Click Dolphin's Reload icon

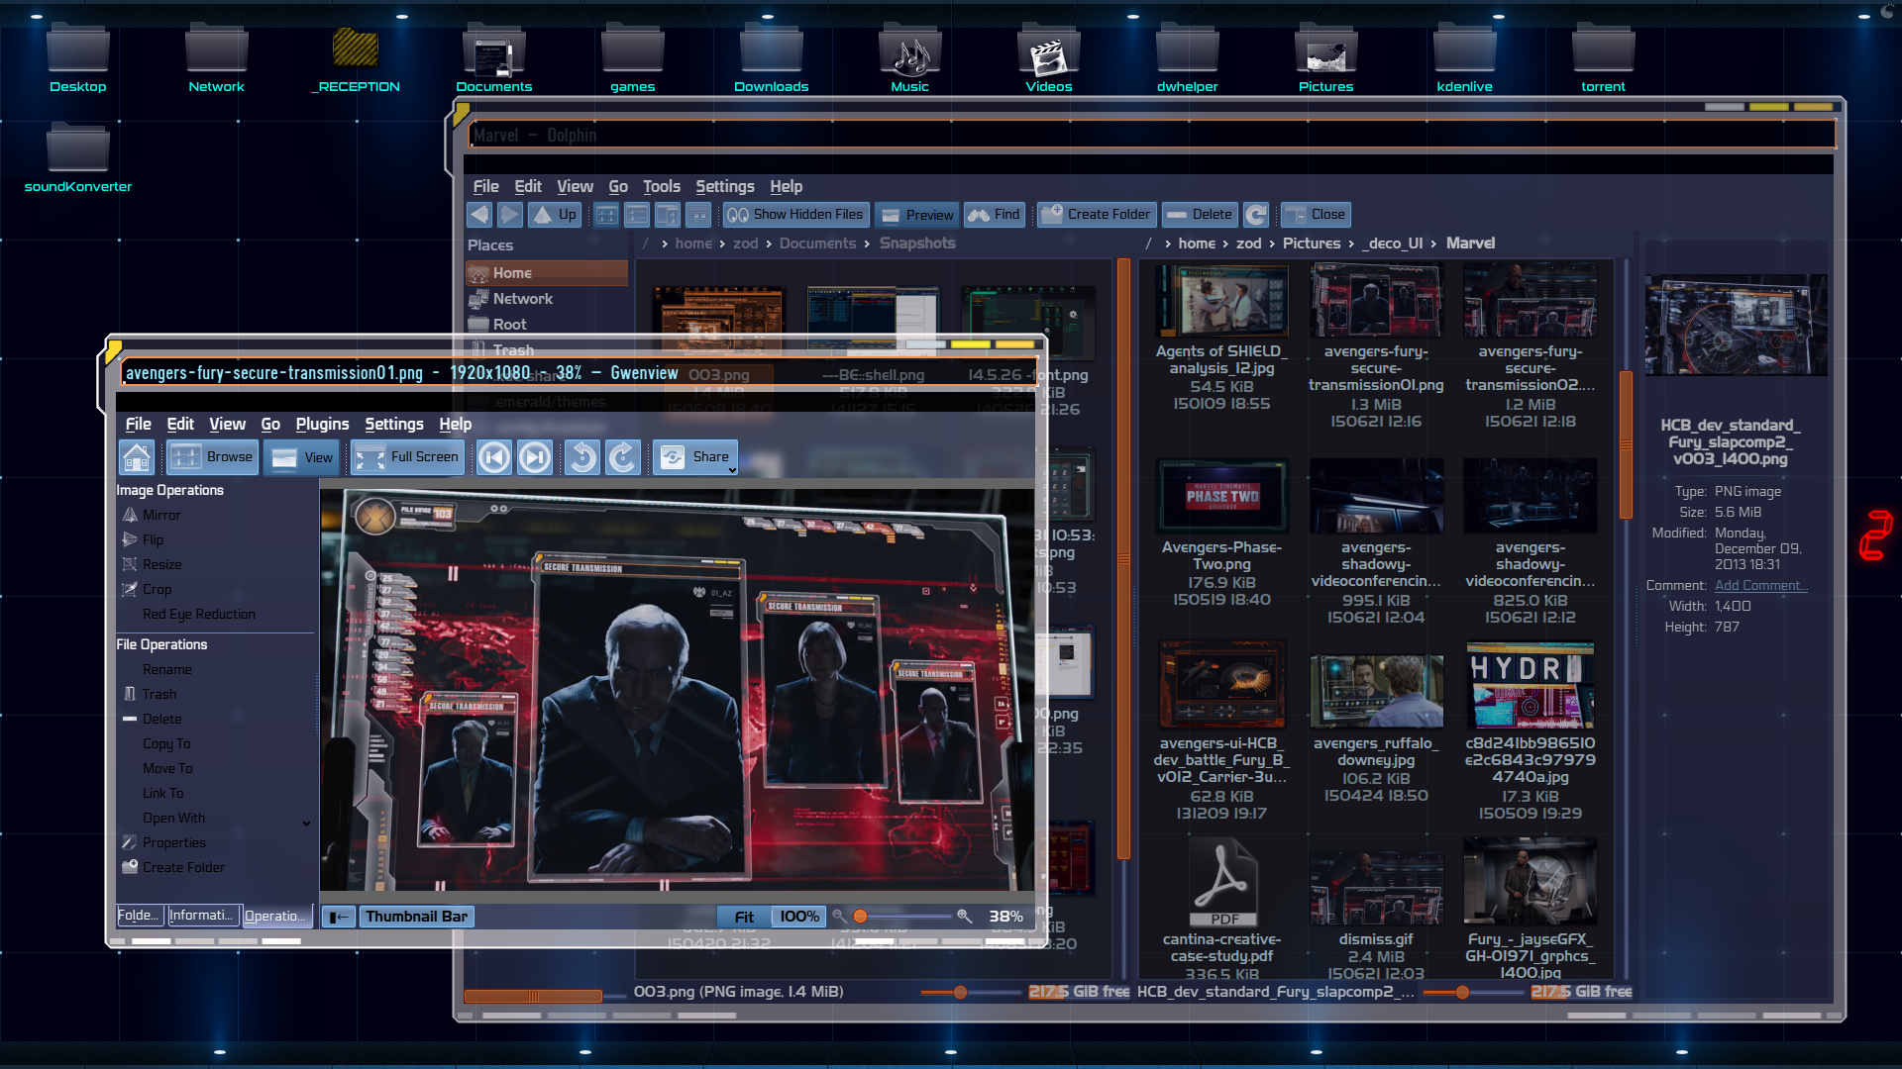click(1256, 215)
